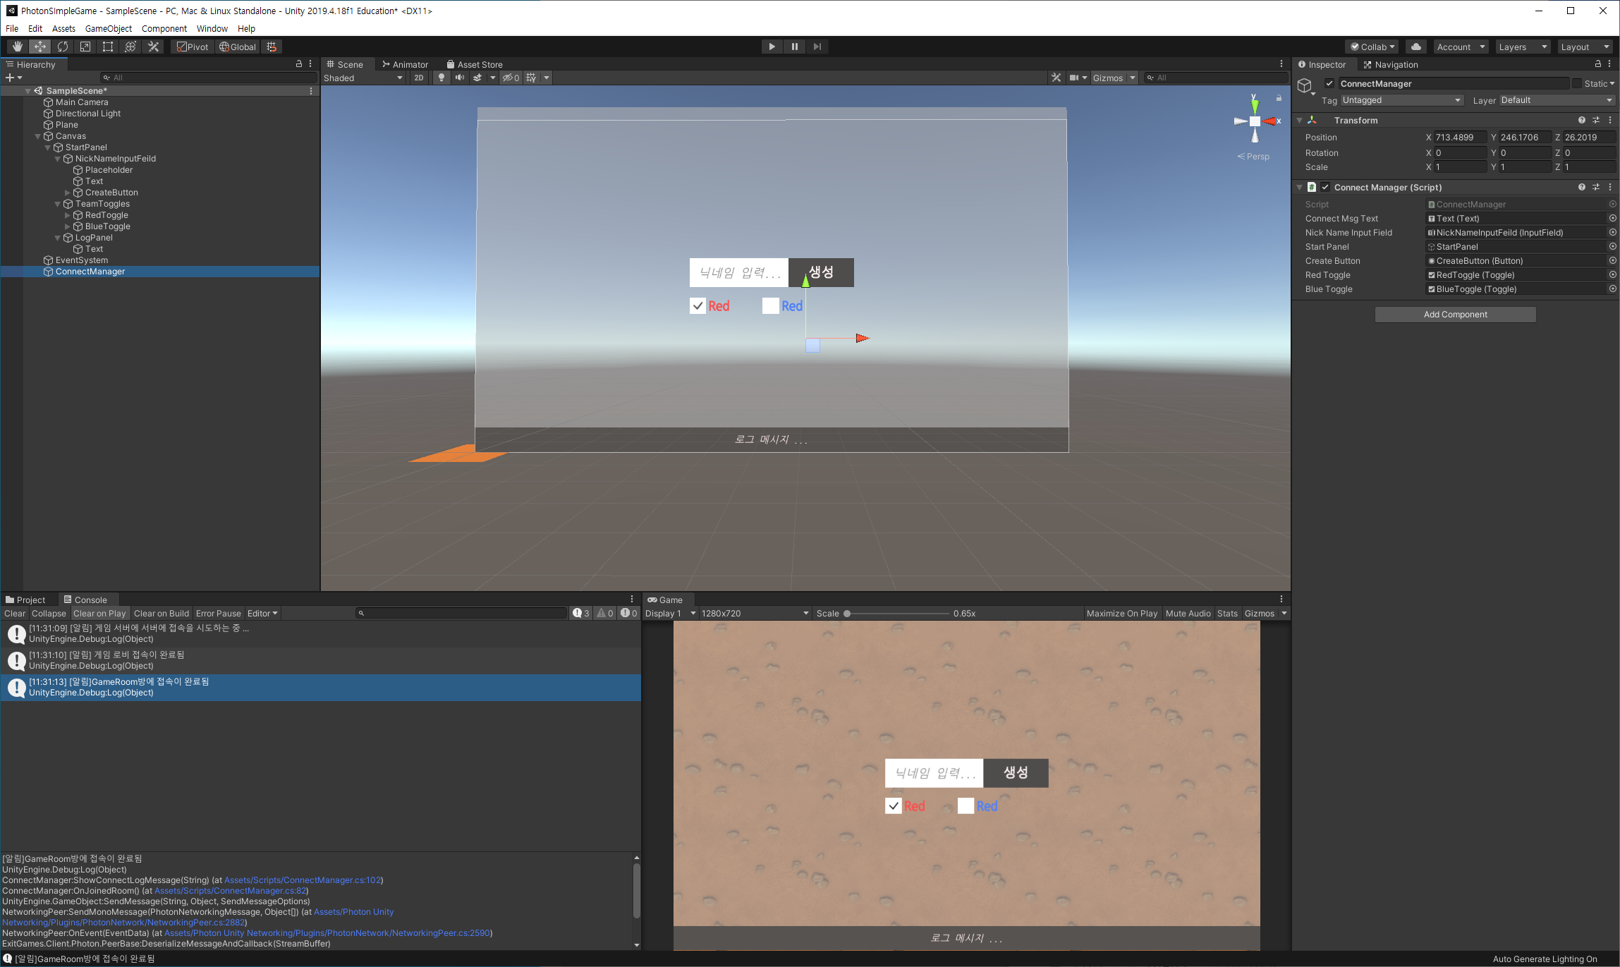Disable Connect Manager script checkbox
The width and height of the screenshot is (1620, 967).
[x=1325, y=187]
